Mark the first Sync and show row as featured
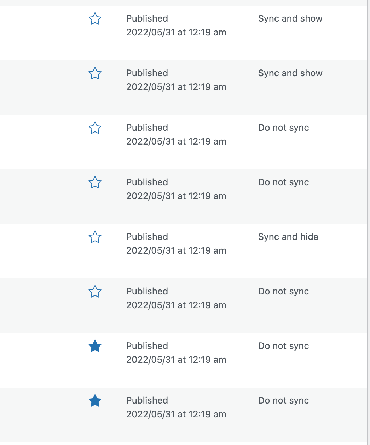Screen dimensions: 370x445 click(x=95, y=19)
